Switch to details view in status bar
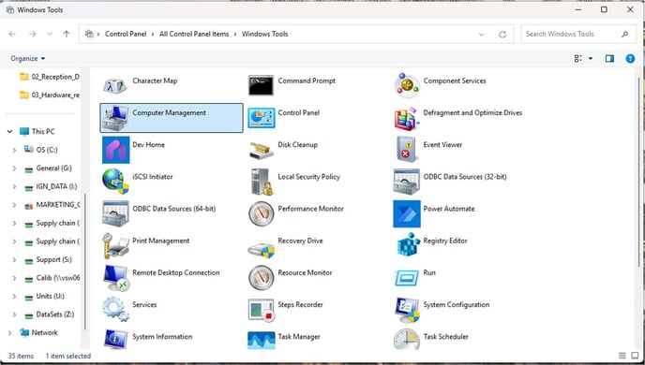This screenshot has height=365, width=645. (622, 356)
